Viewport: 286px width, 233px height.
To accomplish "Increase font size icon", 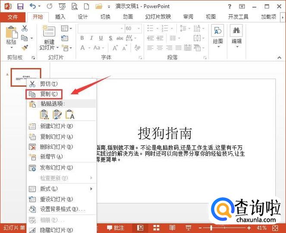I will pyautogui.click(x=115, y=48).
